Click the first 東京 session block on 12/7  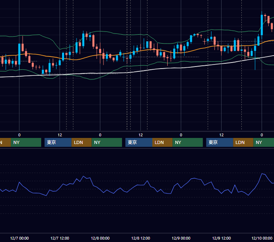click(x=58, y=142)
